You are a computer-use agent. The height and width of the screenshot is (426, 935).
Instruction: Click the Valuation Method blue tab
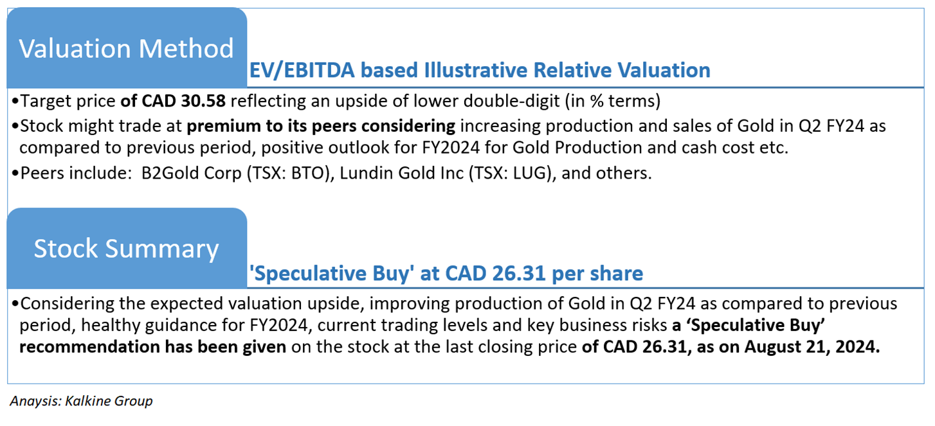[x=126, y=49]
